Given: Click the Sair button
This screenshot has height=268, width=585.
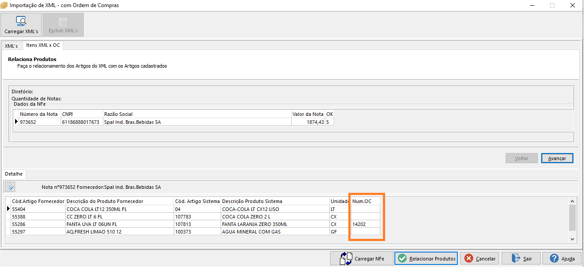Looking at the screenshot, I should (x=522, y=259).
